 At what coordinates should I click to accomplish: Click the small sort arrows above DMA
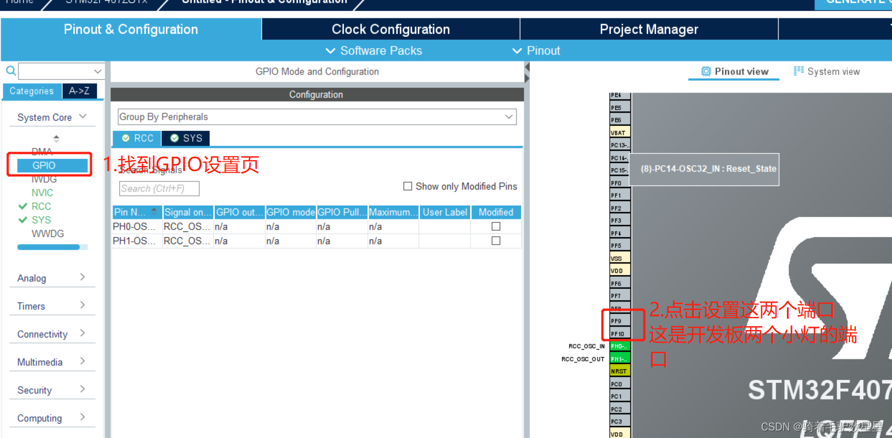click(56, 138)
